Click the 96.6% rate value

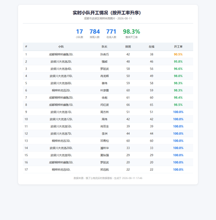[x=178, y=69]
